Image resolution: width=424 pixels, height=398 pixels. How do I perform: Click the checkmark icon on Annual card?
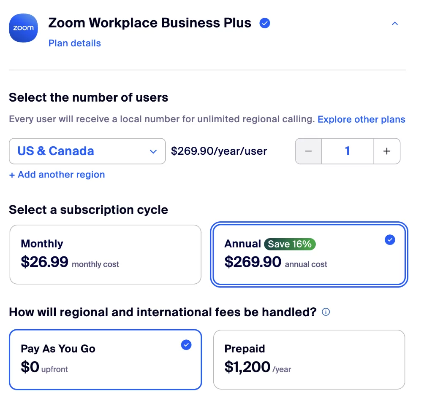click(390, 240)
